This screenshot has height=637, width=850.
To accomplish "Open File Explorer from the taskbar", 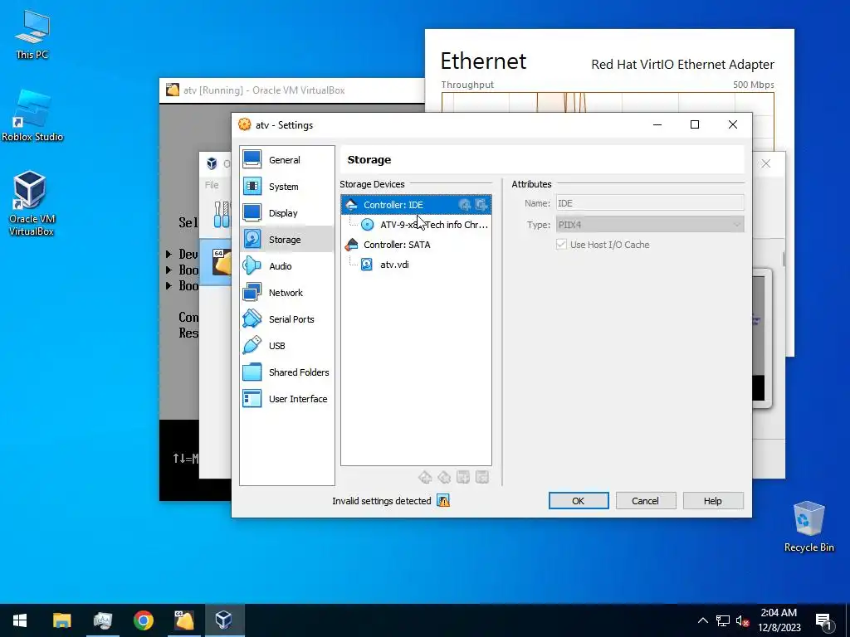I will click(x=61, y=620).
